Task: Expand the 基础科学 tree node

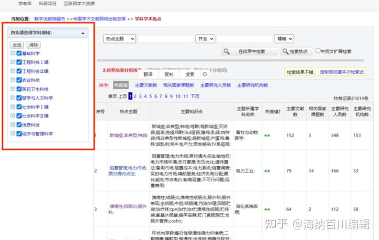Action: pos(12,53)
